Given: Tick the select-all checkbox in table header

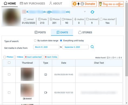Looking at the screenshot, I should pos(9,63).
